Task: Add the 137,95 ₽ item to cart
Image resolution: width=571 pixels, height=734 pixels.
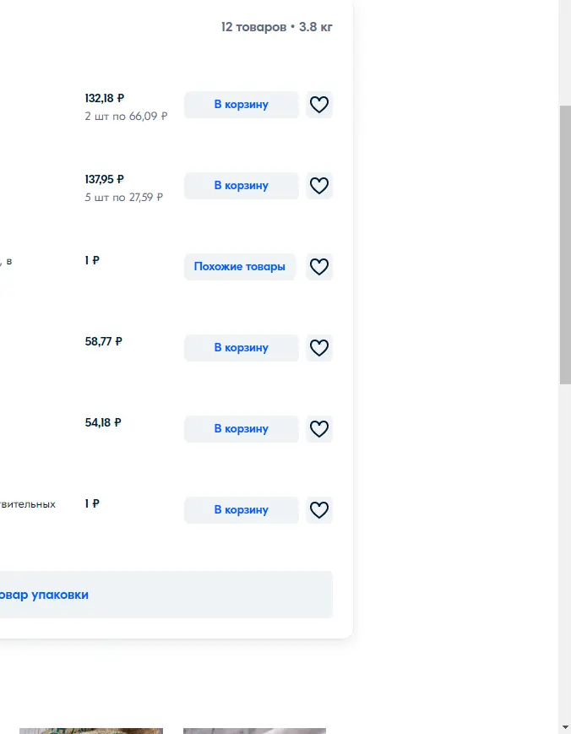Action: 242,186
